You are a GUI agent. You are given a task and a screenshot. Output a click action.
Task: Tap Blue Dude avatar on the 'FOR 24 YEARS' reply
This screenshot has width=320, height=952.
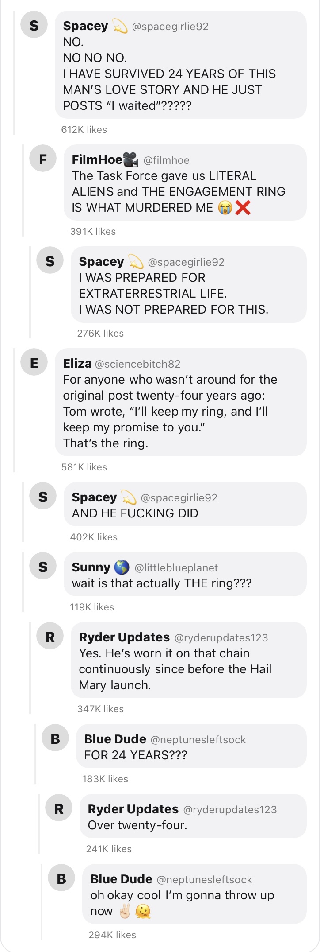tap(55, 738)
